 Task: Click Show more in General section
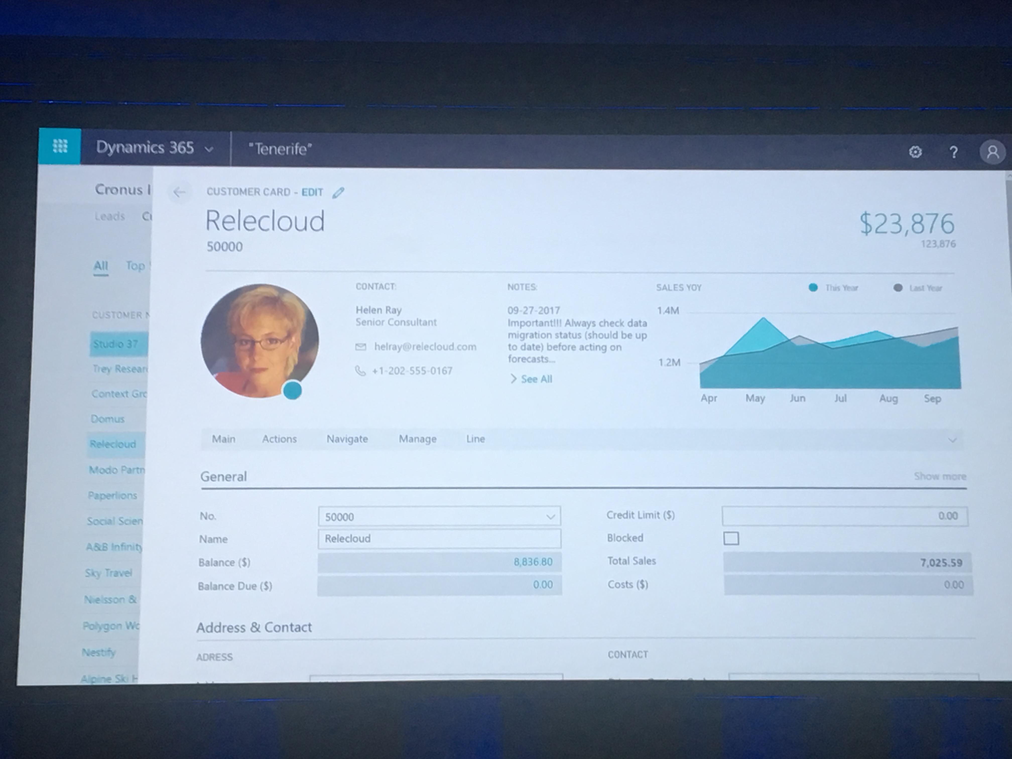[x=940, y=476]
